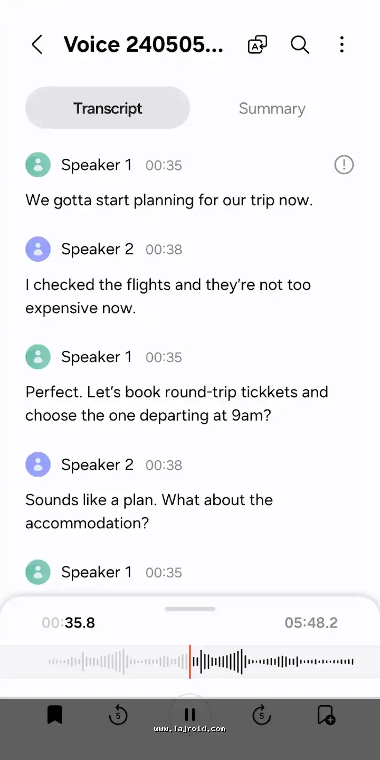The image size is (380, 760).
Task: Select the voice recording title text
Action: point(144,45)
